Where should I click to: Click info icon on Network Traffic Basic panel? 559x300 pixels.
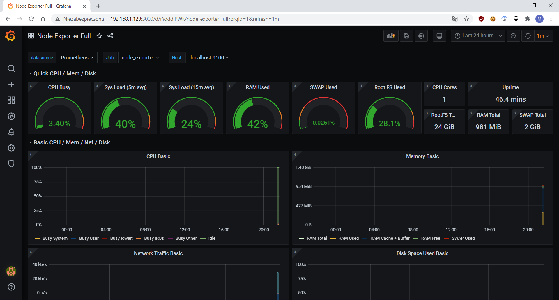pyautogui.click(x=31, y=251)
